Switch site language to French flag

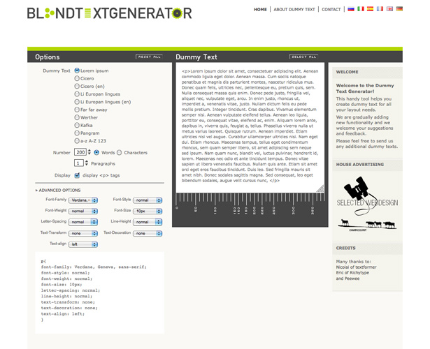coord(380,9)
